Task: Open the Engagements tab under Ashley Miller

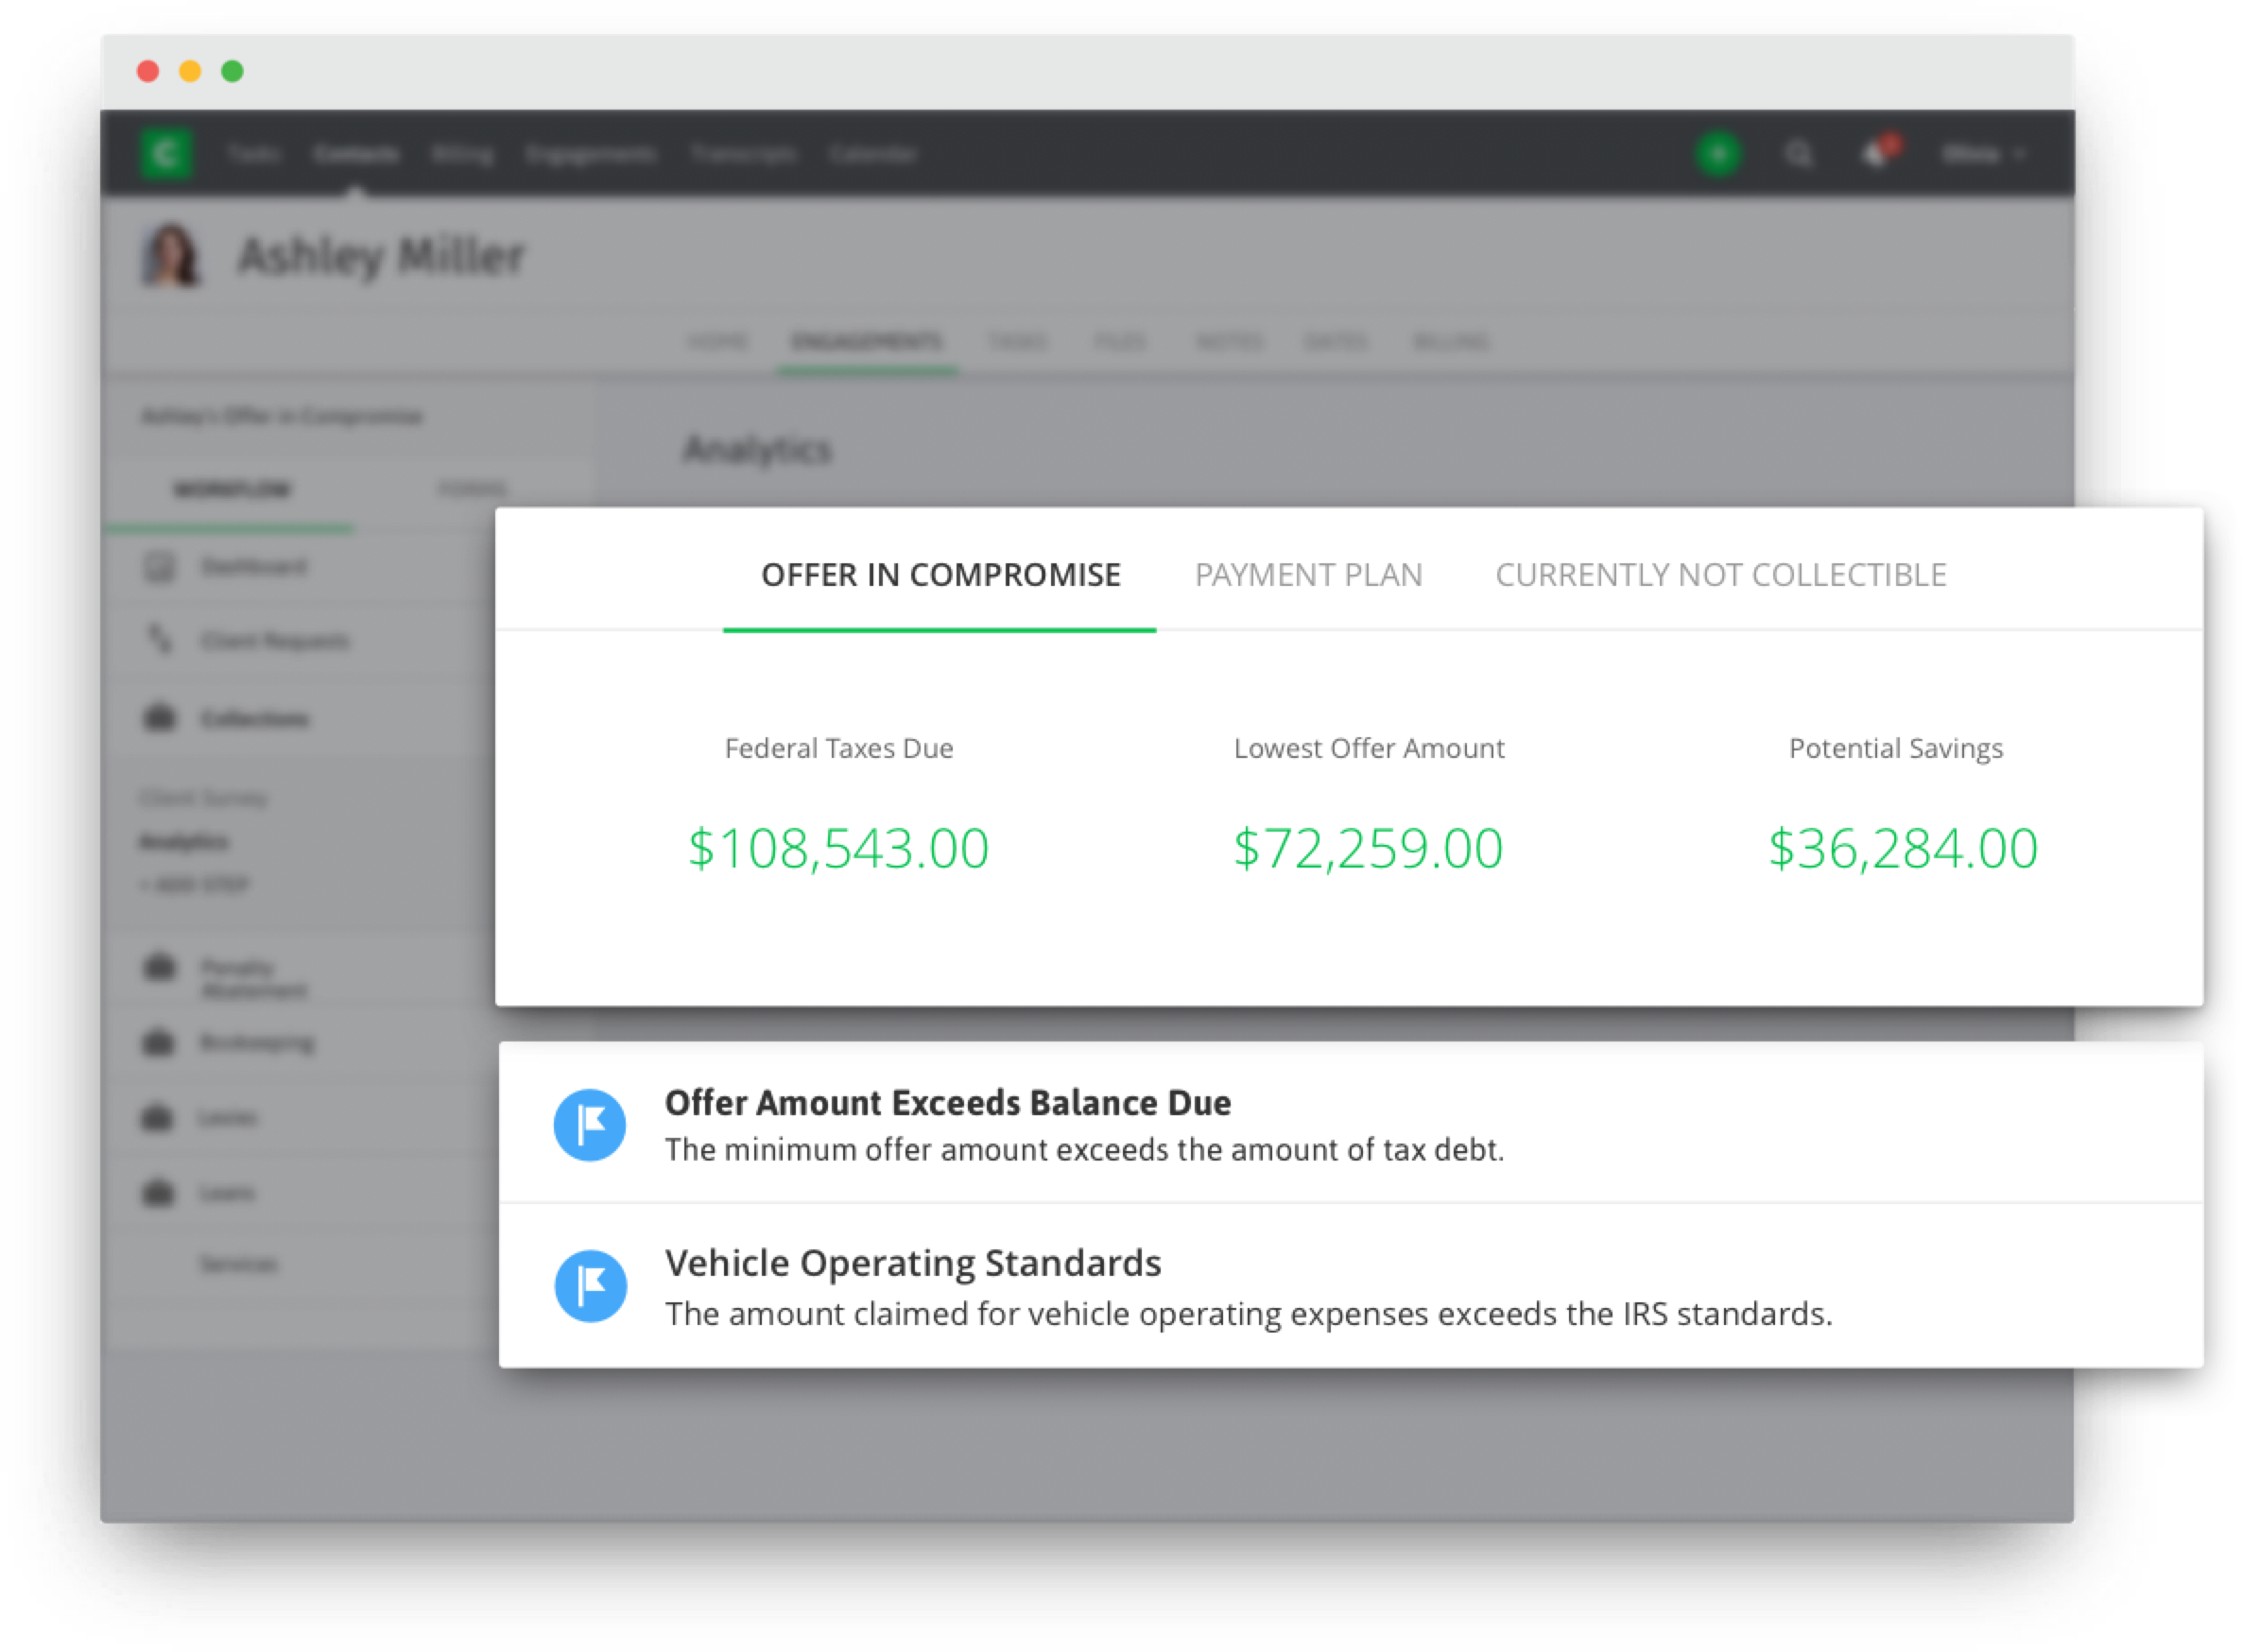Action: [866, 342]
